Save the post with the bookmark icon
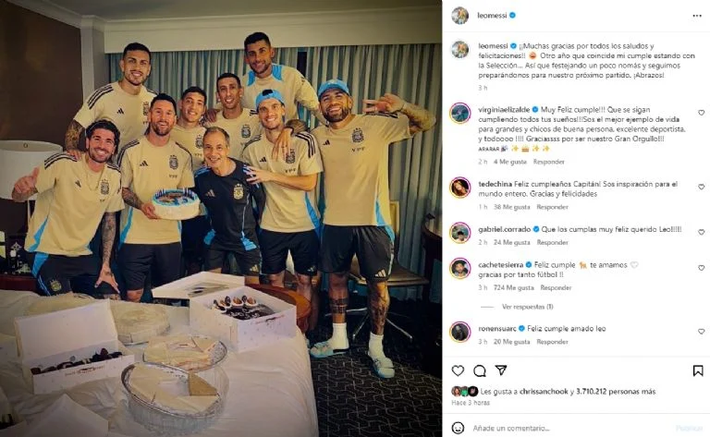The image size is (710, 437). [698, 371]
